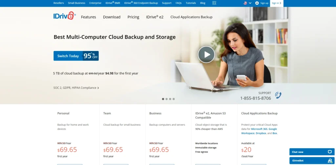Open Small Business link
The image size is (336, 165).
(76, 3)
